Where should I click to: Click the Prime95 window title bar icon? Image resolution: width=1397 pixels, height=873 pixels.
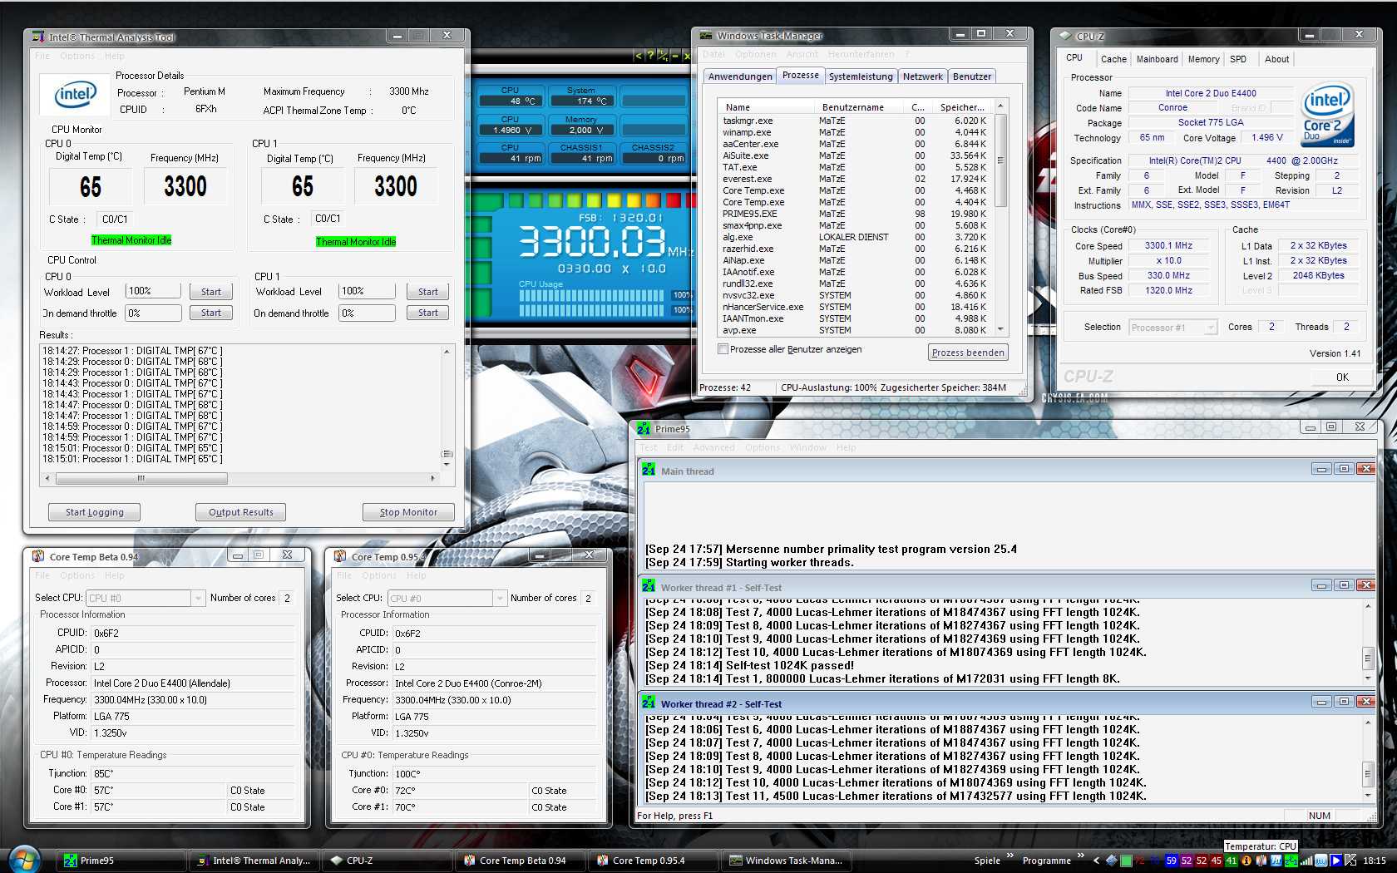tap(644, 429)
